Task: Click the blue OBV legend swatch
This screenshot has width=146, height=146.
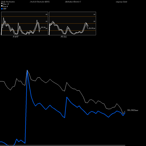Action: coord(2,9)
